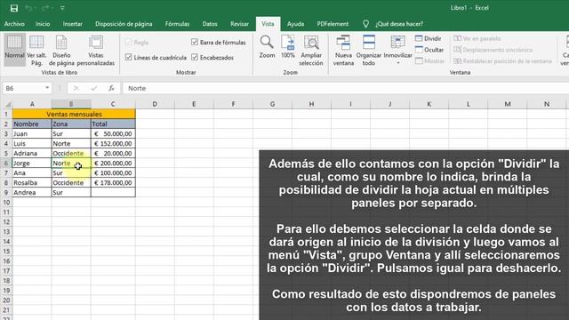This screenshot has height=320, width=569.
Task: Select cell containing Luis
Action: click(32, 144)
